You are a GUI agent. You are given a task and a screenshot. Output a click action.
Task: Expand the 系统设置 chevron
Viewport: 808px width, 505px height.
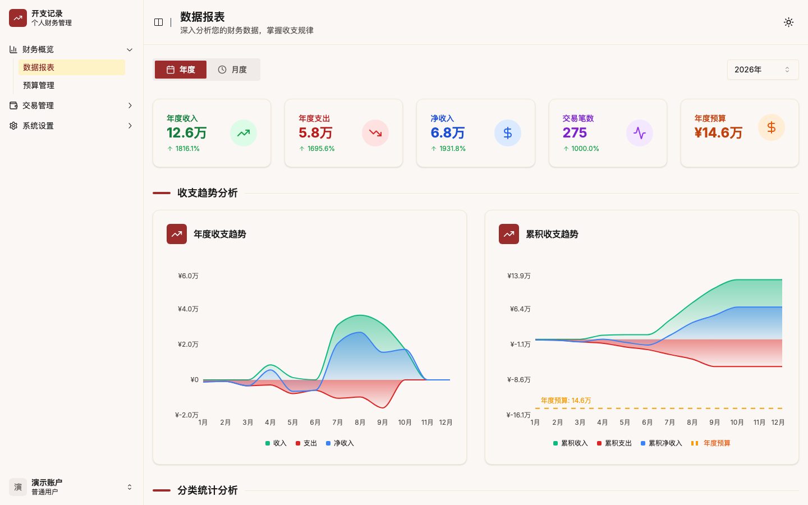point(130,126)
